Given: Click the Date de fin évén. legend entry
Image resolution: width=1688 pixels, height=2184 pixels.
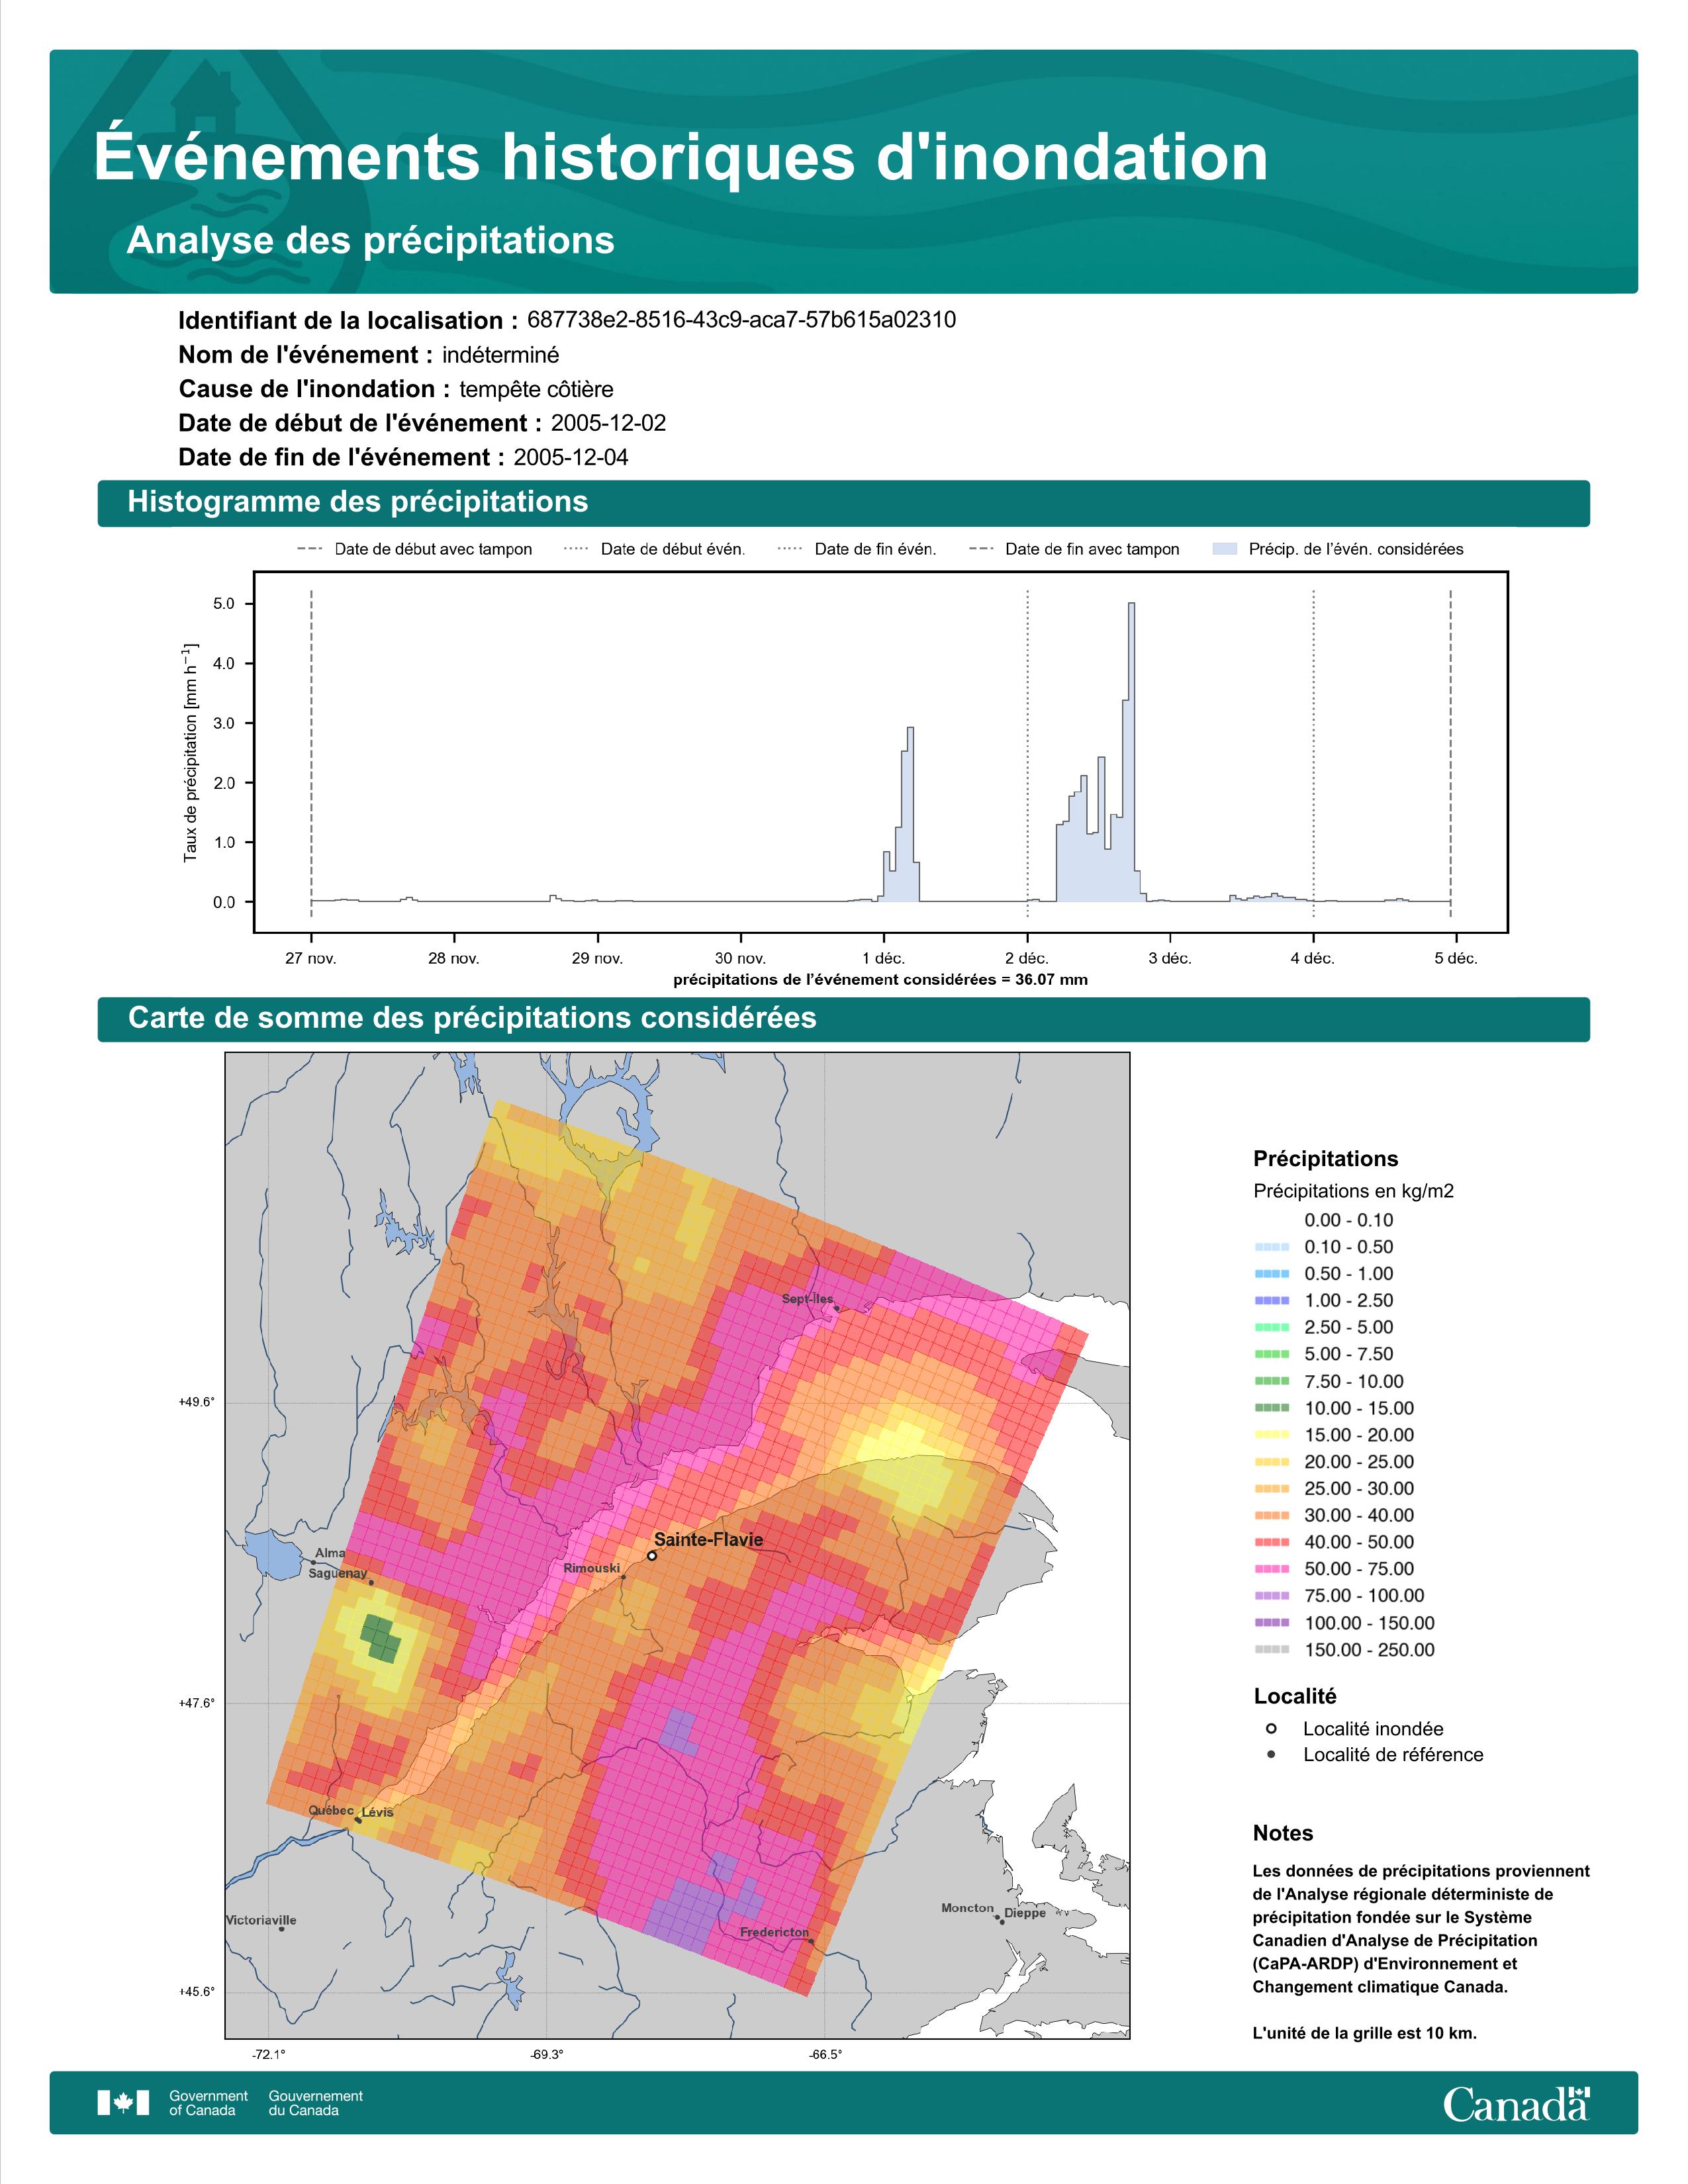Looking at the screenshot, I should pos(857,549).
